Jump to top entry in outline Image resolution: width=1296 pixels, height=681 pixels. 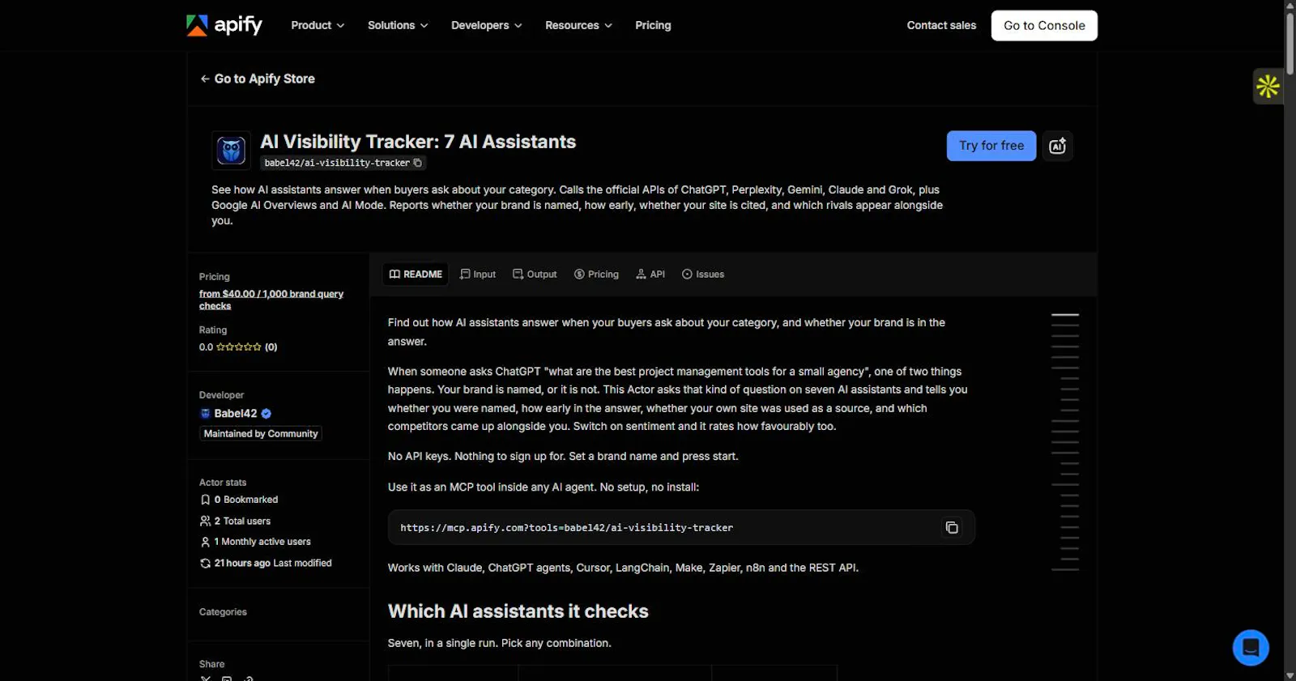click(1065, 314)
